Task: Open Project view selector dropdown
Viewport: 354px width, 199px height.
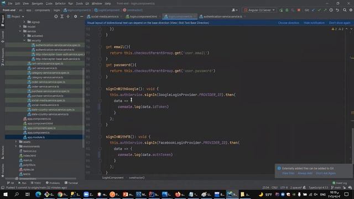Action: [x=15, y=17]
